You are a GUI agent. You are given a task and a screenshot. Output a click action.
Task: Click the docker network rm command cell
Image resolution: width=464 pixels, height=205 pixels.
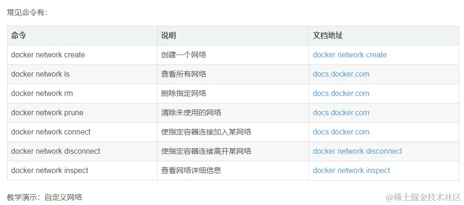(x=42, y=94)
